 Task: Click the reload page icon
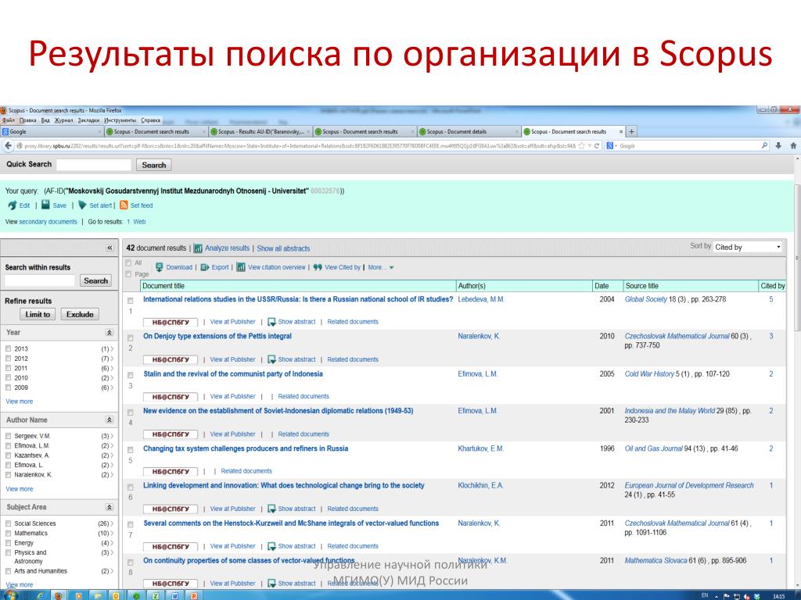(596, 146)
